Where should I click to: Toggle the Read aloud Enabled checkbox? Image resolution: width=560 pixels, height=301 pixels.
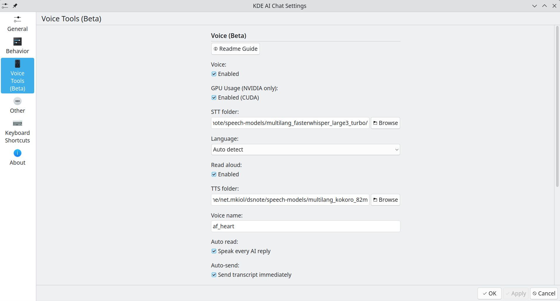click(x=214, y=174)
